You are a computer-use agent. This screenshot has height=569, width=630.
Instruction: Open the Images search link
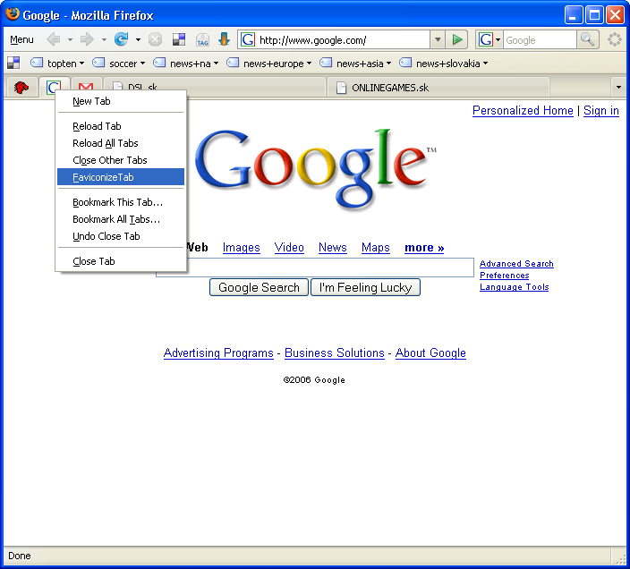tap(241, 247)
